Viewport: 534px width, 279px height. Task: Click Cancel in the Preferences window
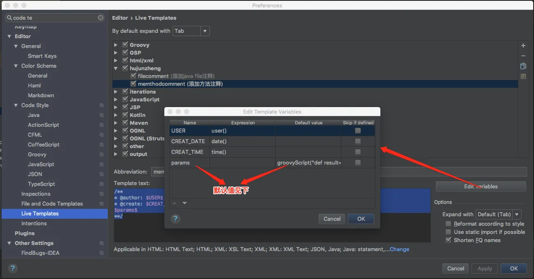[456, 268]
